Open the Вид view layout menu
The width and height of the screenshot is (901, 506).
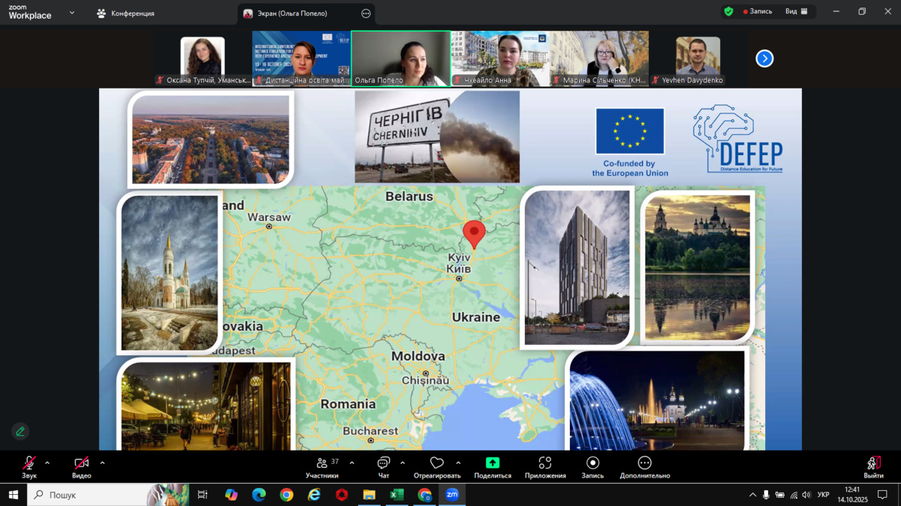click(x=796, y=12)
